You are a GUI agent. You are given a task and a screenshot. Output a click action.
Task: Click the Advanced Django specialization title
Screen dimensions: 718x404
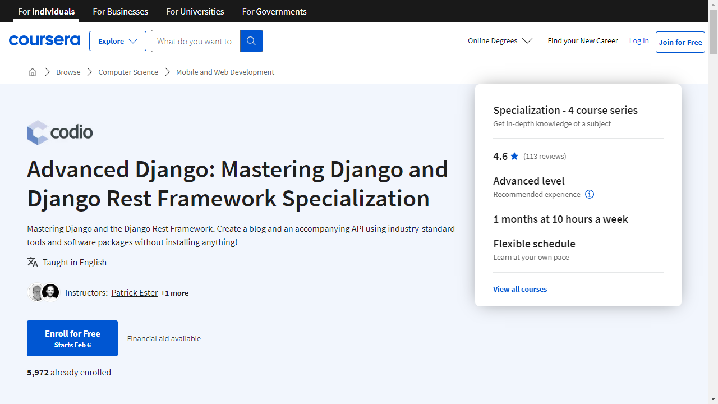[237, 183]
